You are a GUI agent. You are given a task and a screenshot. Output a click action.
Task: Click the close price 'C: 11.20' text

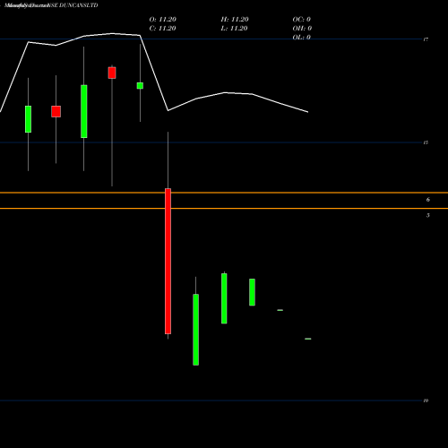(x=162, y=29)
